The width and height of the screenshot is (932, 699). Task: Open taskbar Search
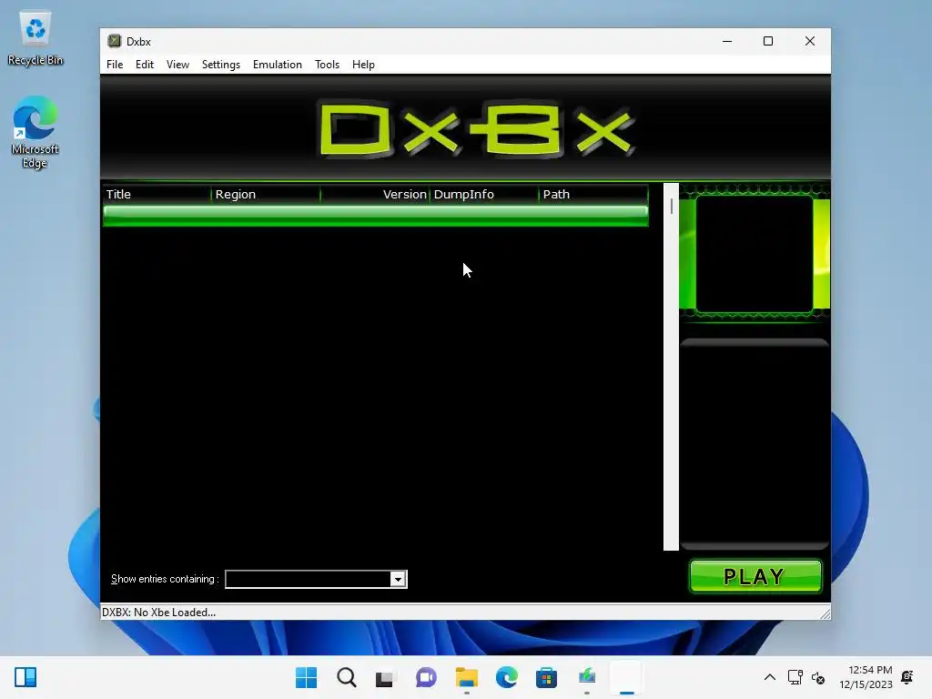[347, 677]
